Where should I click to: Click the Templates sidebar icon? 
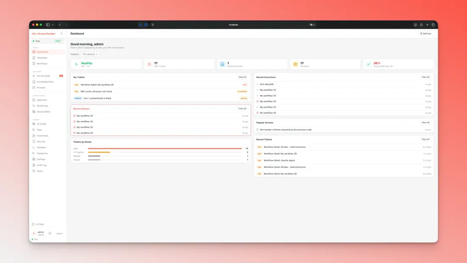(x=34, y=58)
